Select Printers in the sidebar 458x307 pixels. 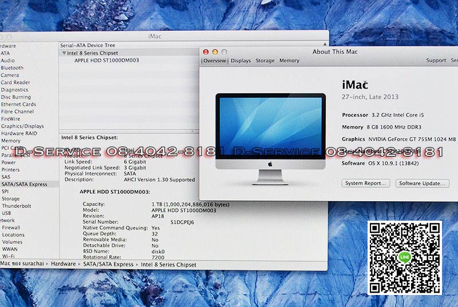pos(10,170)
